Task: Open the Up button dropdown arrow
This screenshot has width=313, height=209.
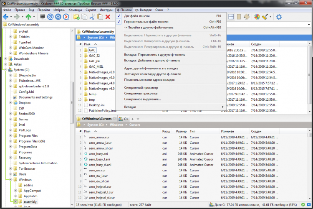Action: pos(34,17)
